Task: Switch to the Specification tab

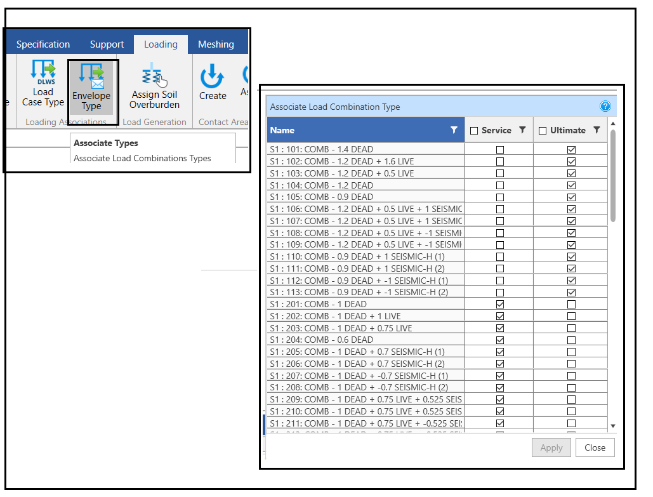Action: [43, 44]
